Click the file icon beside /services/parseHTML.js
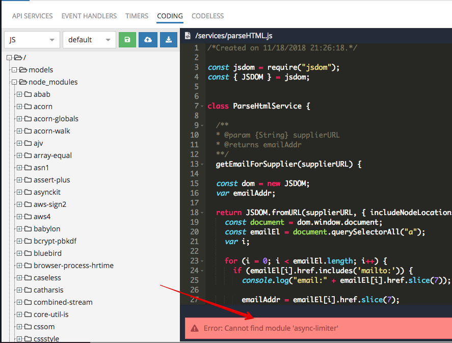452x343 pixels. [188, 36]
